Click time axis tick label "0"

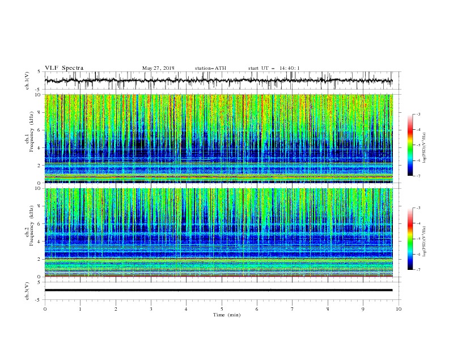coord(45,309)
